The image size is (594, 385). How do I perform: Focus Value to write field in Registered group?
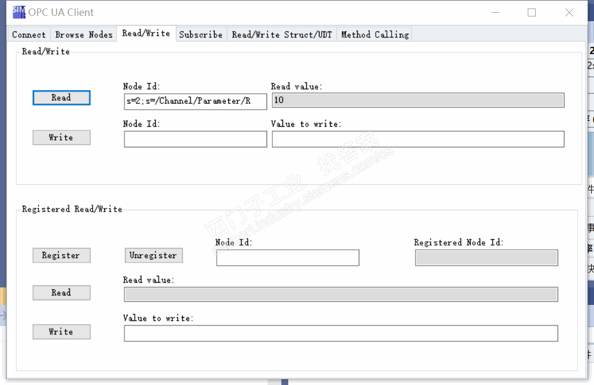click(x=341, y=334)
